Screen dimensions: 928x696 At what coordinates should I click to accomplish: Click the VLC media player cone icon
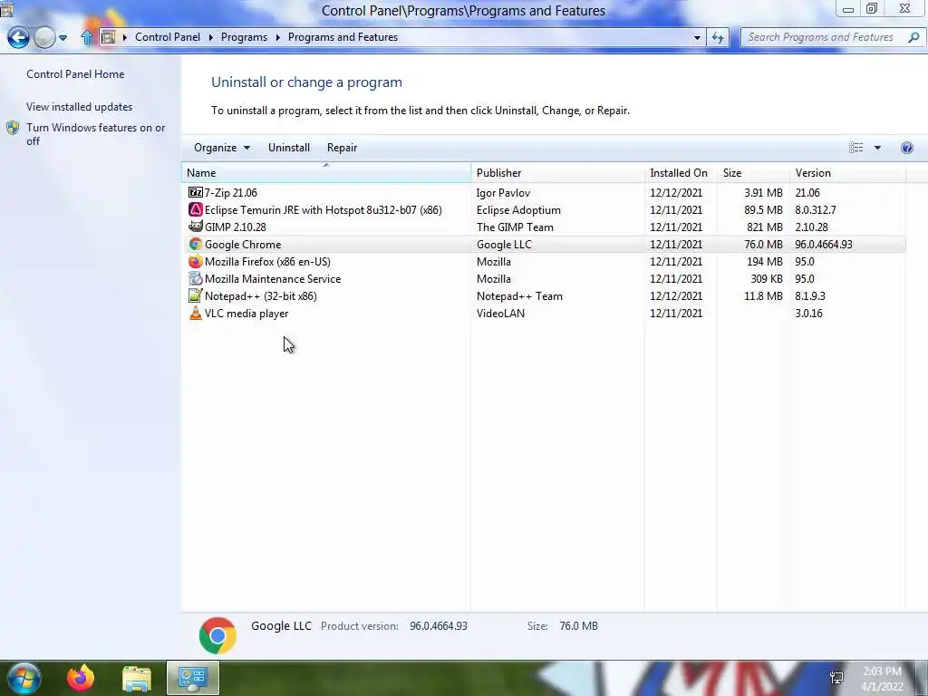tap(196, 313)
